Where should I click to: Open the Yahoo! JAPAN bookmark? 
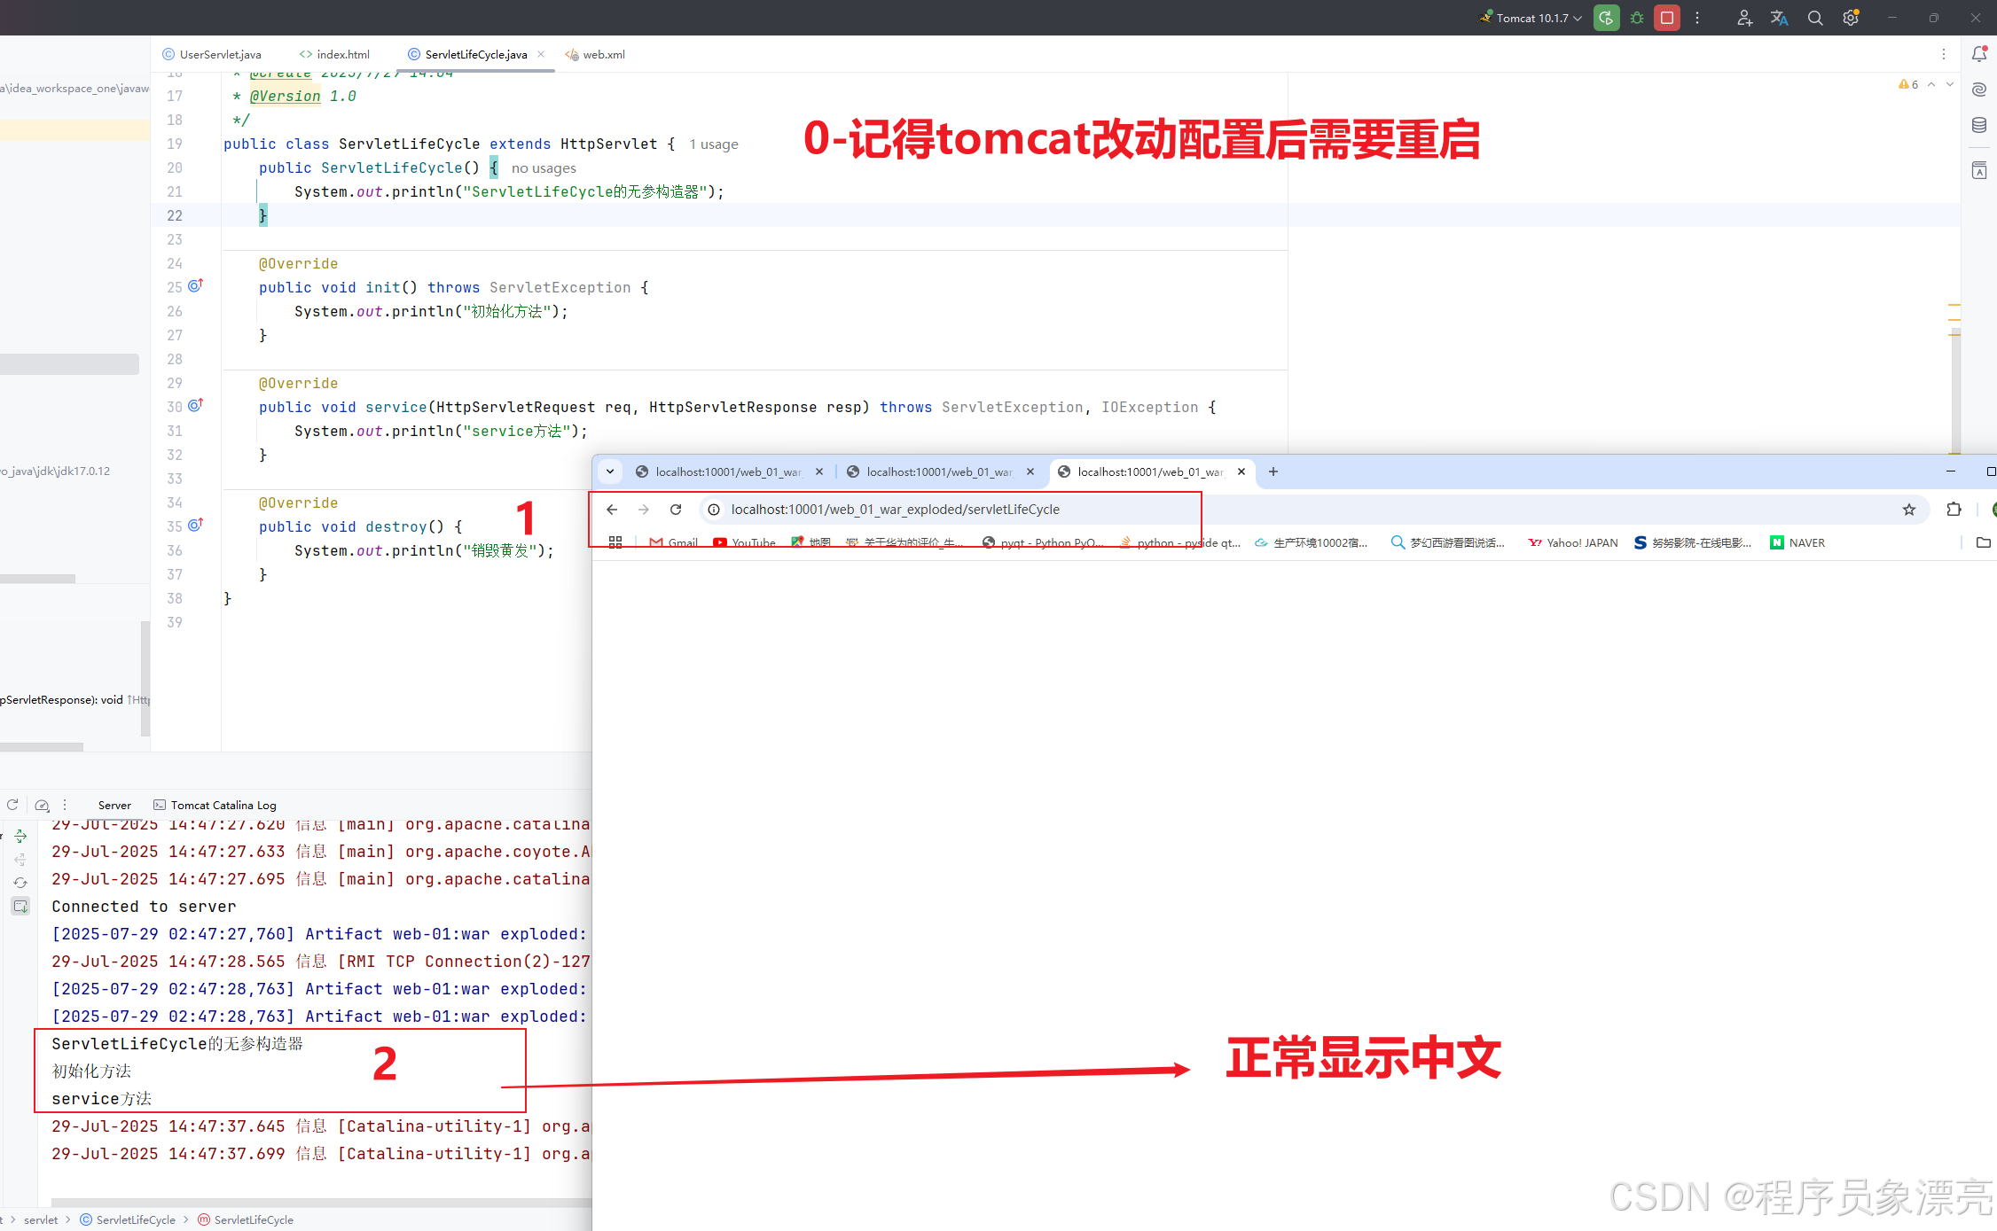[1573, 542]
